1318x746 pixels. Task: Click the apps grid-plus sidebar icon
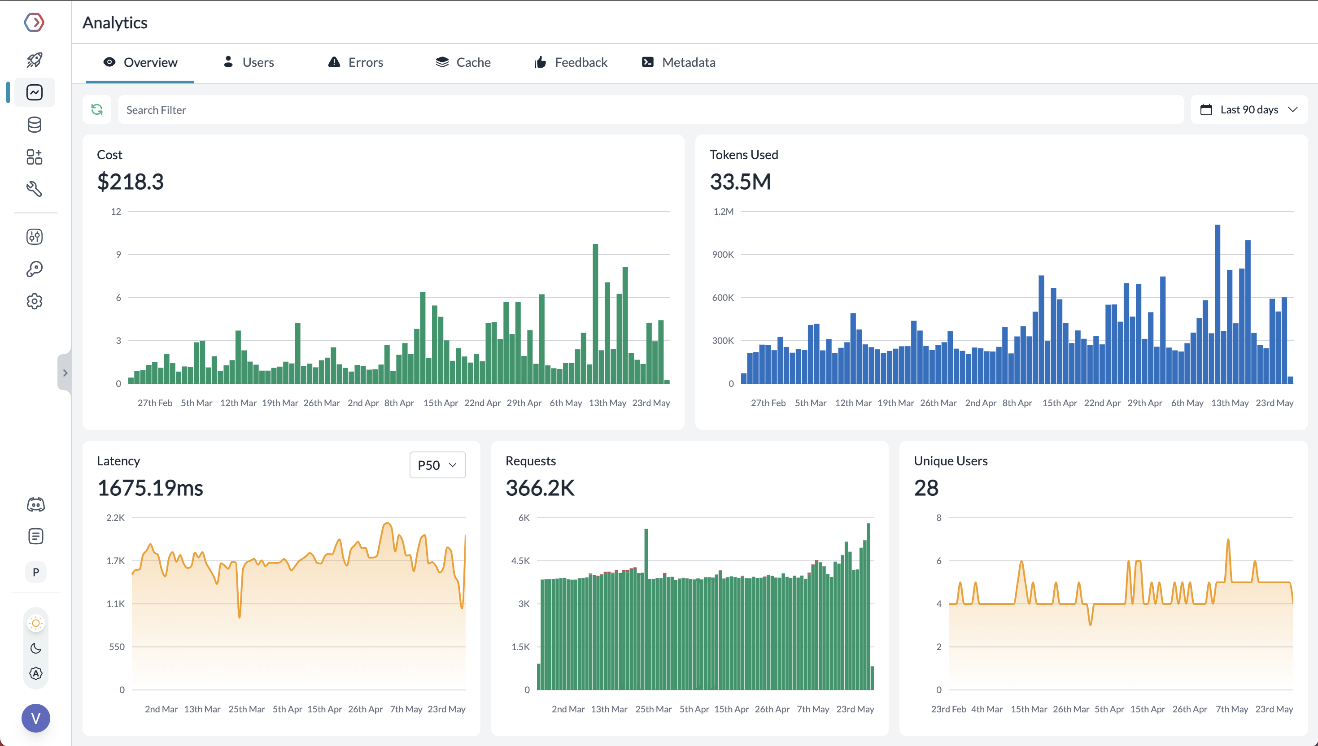click(35, 157)
